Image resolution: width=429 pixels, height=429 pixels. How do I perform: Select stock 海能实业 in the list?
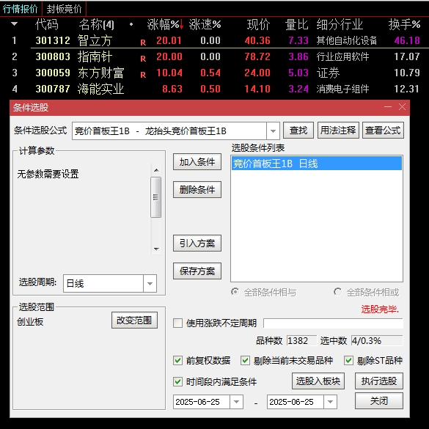pos(100,89)
